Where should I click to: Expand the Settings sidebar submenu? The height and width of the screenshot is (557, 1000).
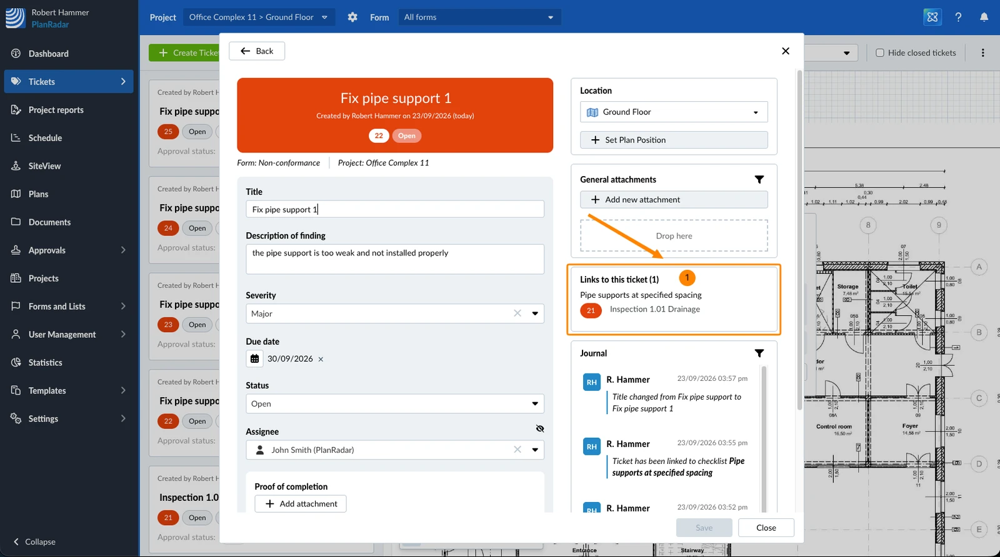[123, 419]
